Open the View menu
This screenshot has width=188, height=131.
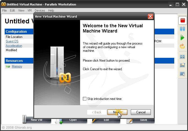[21, 10]
